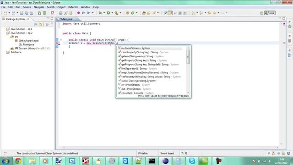The image size is (293, 165).
Task: Toggle Link with Editor in Package Explorer
Action: 41,24
